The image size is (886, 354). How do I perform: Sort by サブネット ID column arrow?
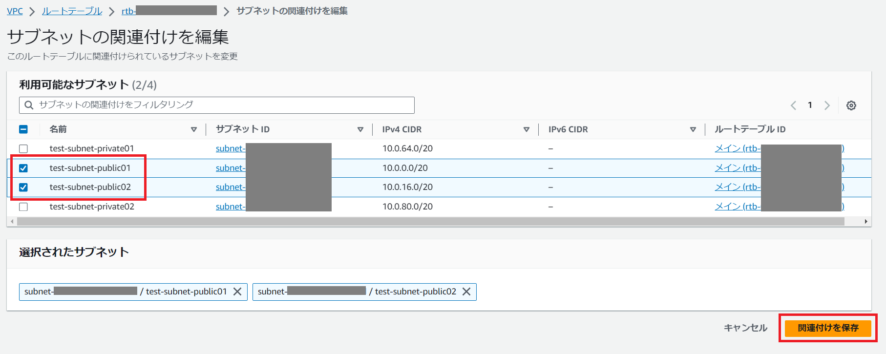(360, 129)
